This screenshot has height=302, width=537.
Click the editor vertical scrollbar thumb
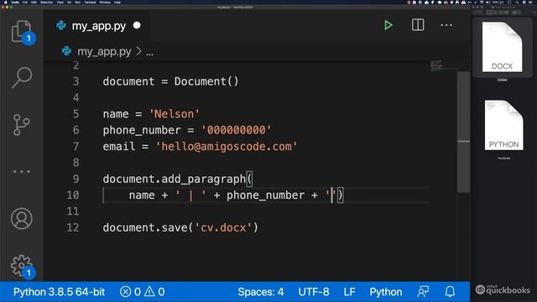pos(464,132)
